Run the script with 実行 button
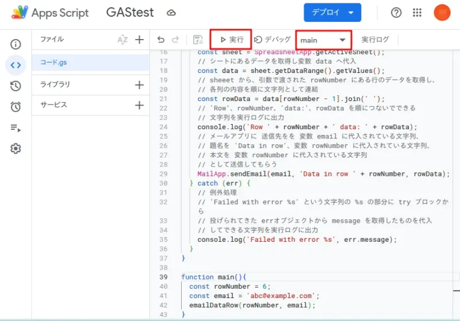 (x=231, y=39)
